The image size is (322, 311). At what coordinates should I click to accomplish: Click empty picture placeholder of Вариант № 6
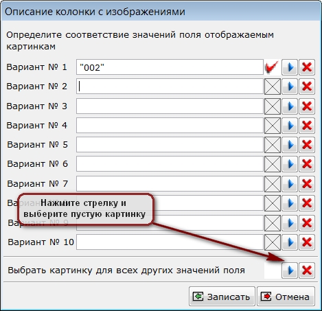click(273, 164)
